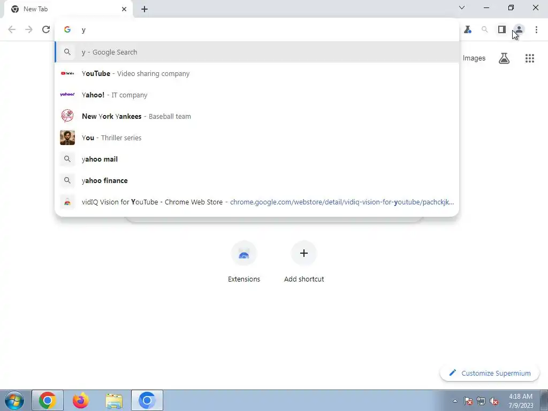Click the Google logo in address bar
This screenshot has width=548, height=411.
coord(67,30)
